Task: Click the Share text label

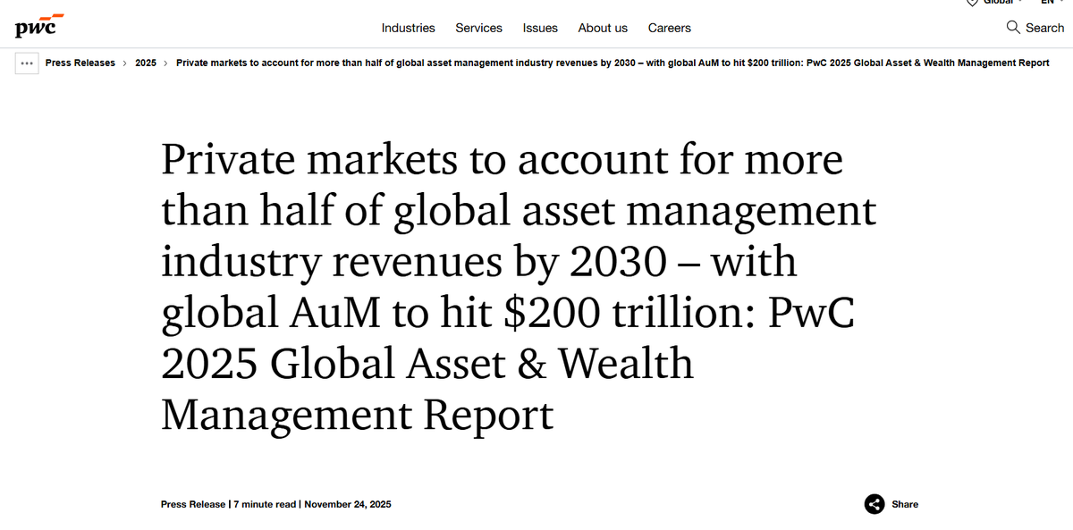Action: (905, 504)
